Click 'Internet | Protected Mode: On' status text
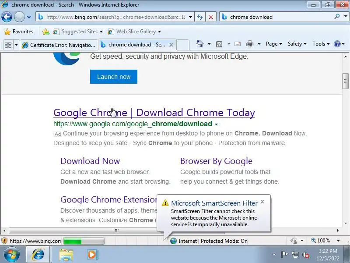 [213, 241]
